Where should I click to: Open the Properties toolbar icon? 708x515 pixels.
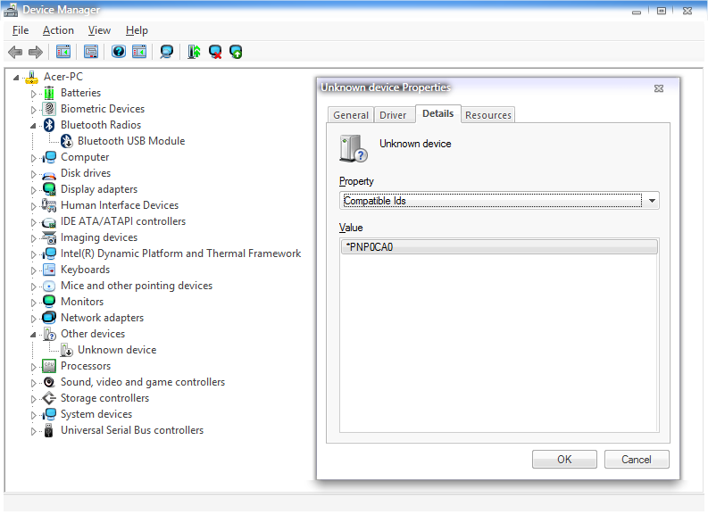[x=91, y=52]
